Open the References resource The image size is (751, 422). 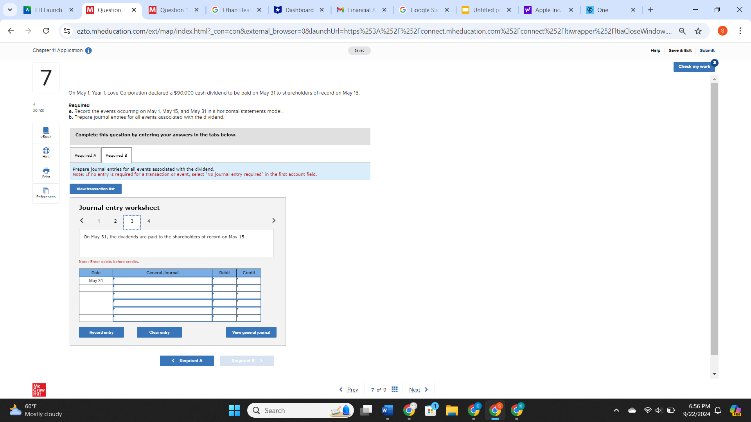click(46, 193)
